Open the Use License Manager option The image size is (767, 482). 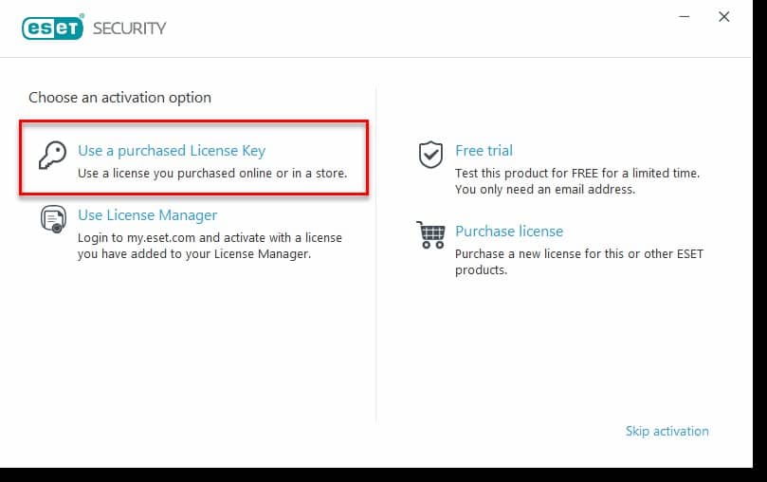pos(147,214)
